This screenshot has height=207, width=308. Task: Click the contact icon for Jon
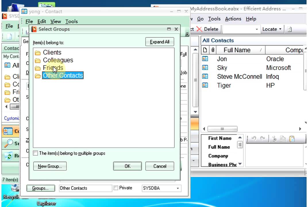click(x=205, y=59)
